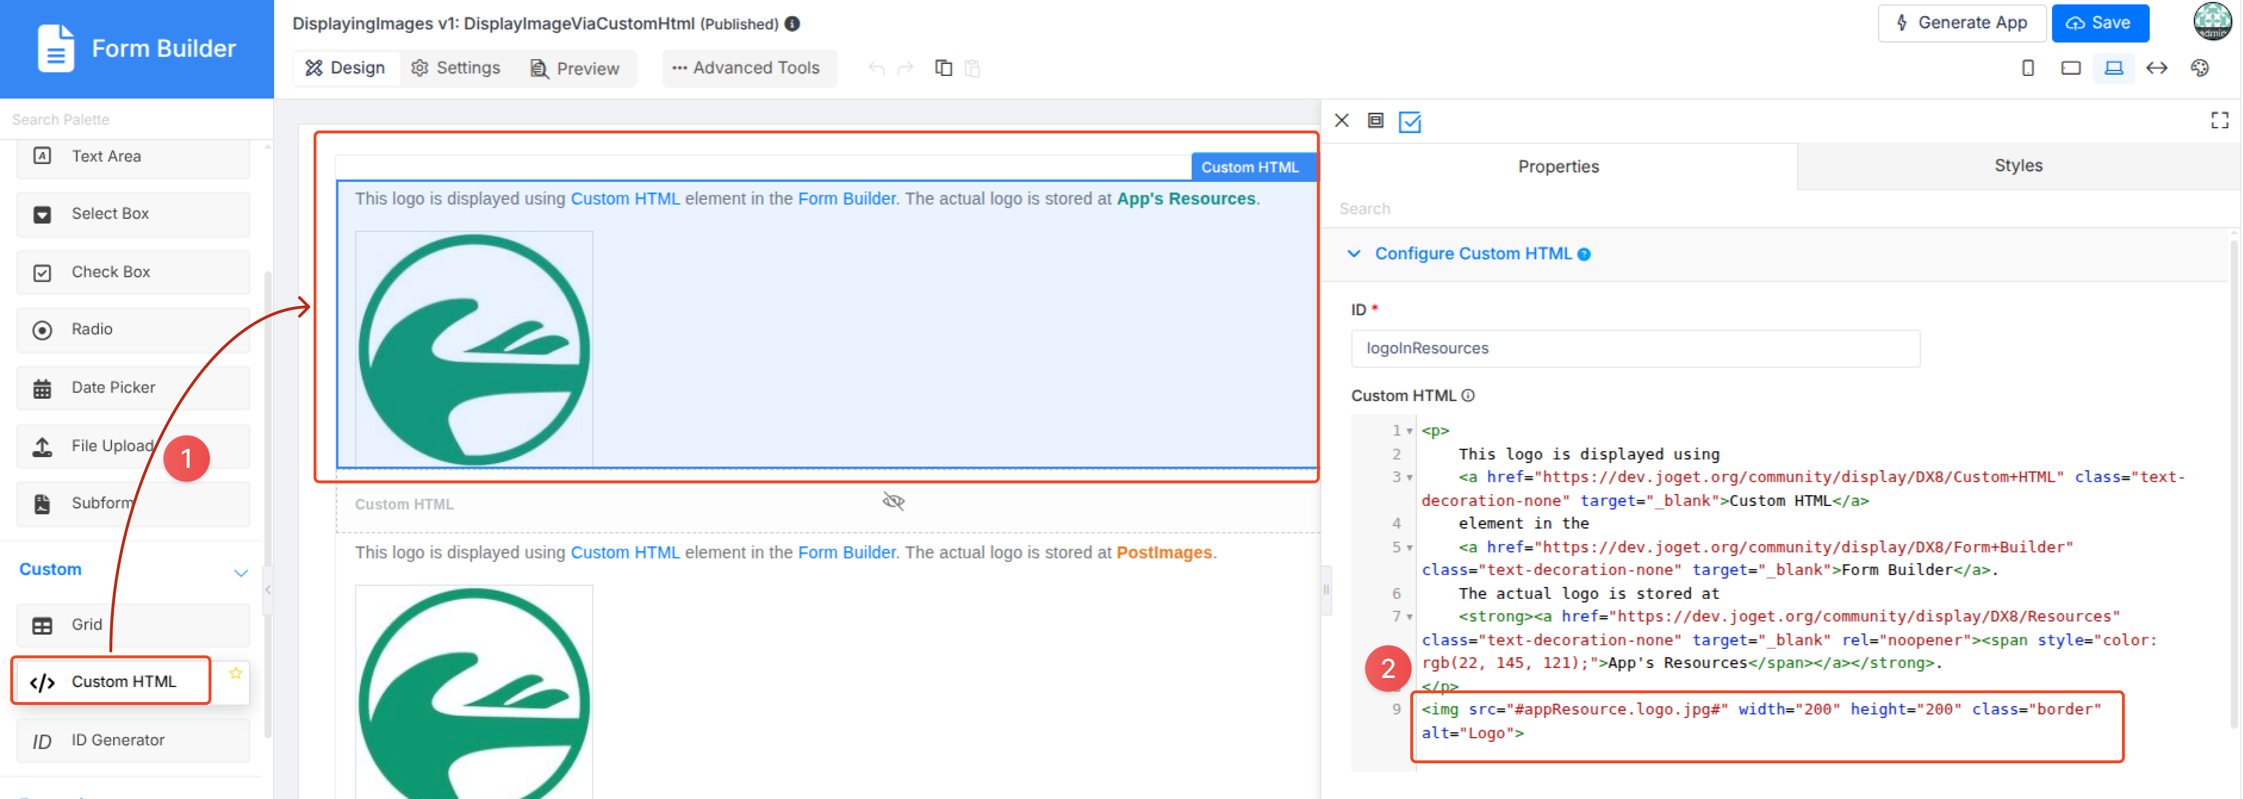Open the App's Resources green link

[1186, 199]
